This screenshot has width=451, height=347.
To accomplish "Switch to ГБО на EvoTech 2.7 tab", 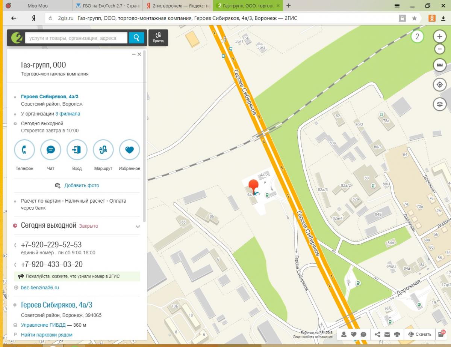I will [107, 6].
